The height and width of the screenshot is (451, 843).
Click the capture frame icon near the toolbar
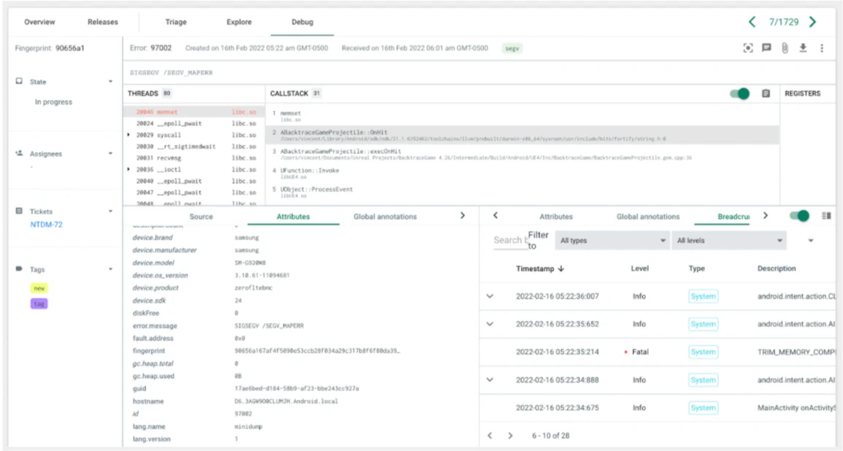point(748,49)
